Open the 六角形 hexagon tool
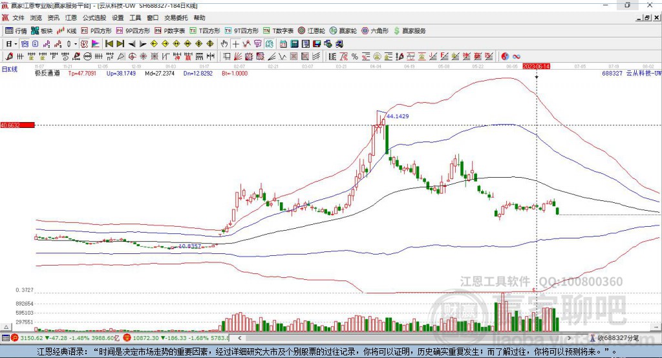This screenshot has width=662, height=358. click(x=375, y=31)
